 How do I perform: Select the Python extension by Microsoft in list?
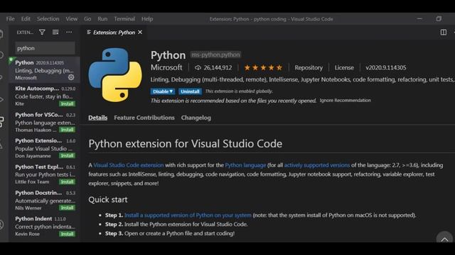click(x=44, y=70)
